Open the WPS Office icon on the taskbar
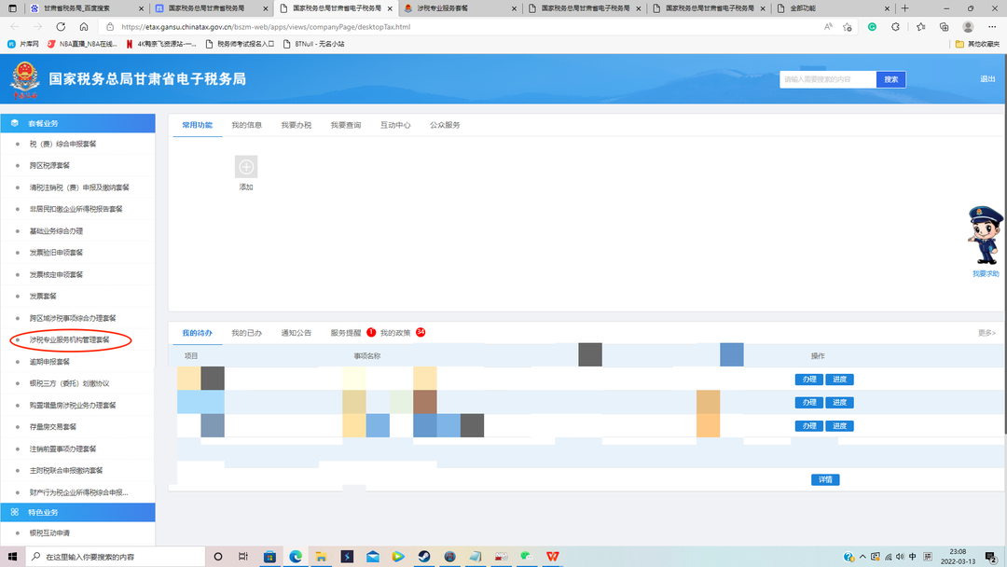Image resolution: width=1007 pixels, height=567 pixels. click(x=552, y=557)
